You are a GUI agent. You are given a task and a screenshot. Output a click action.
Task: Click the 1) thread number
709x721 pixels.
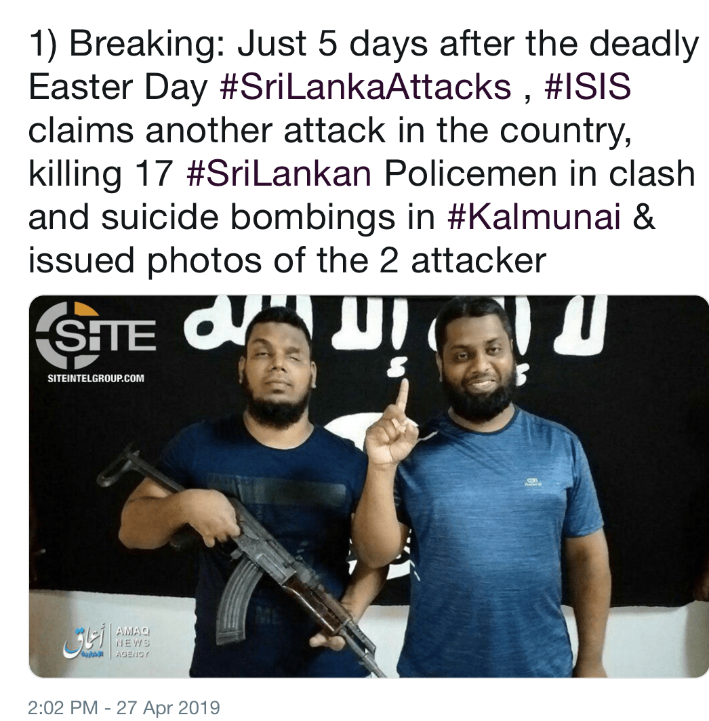(43, 44)
